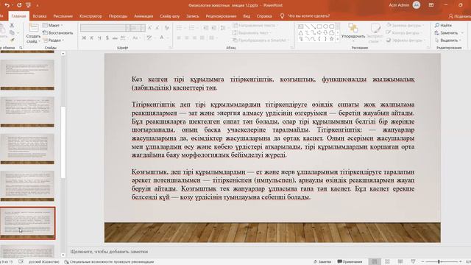Click the Создать слайд icon
The image size is (471, 265).
tap(33, 28)
